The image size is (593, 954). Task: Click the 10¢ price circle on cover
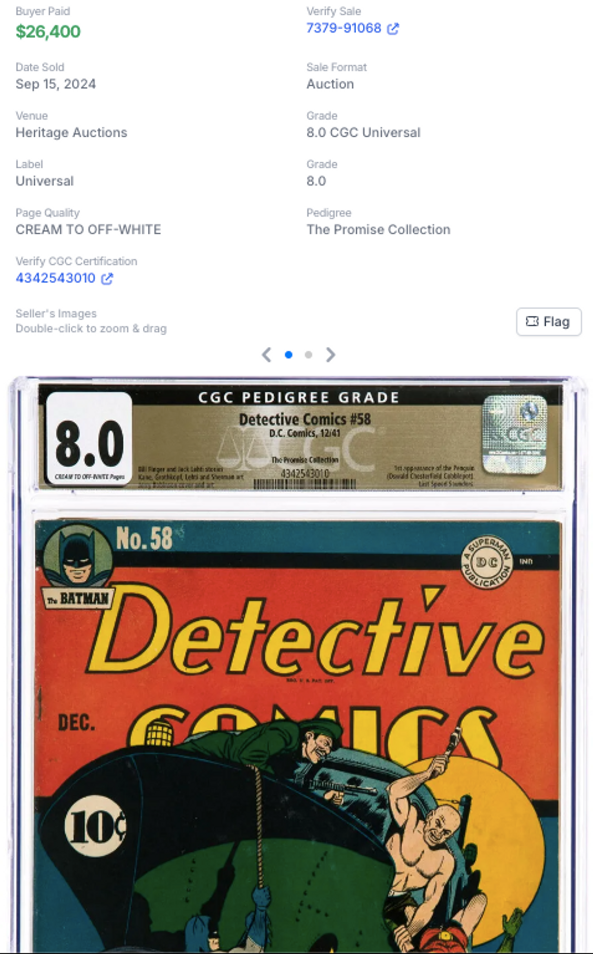pyautogui.click(x=95, y=826)
